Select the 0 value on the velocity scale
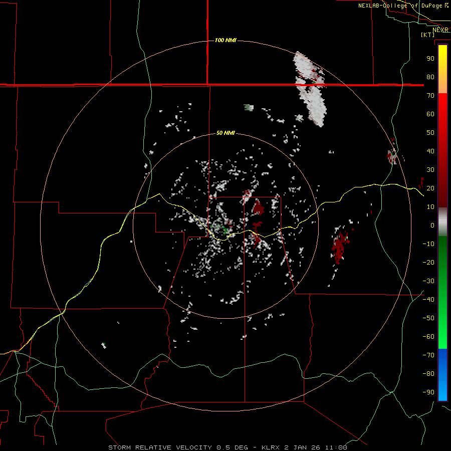 click(432, 225)
